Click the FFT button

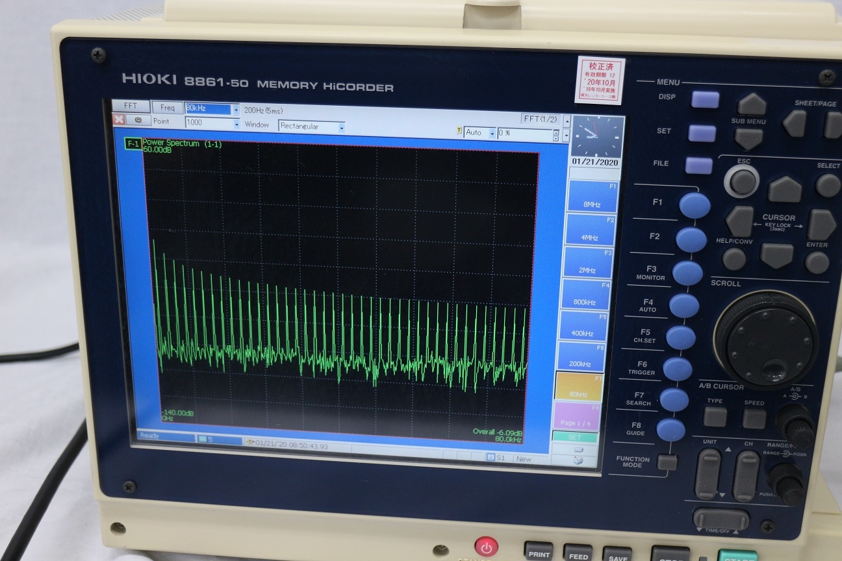(130, 106)
